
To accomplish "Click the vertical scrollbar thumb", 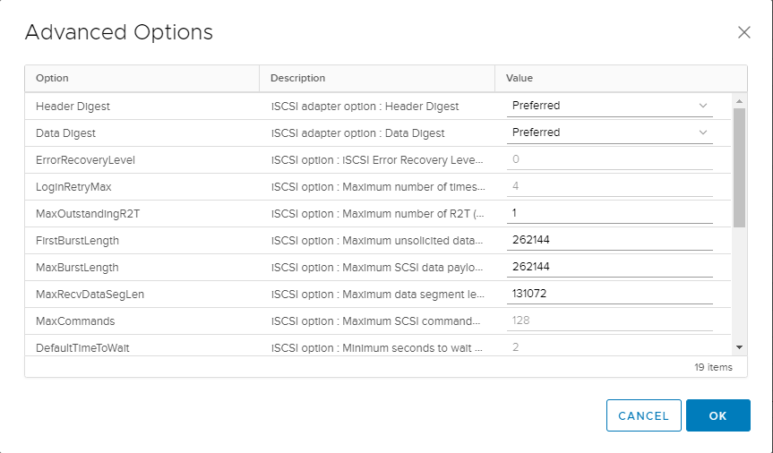I will point(739,167).
